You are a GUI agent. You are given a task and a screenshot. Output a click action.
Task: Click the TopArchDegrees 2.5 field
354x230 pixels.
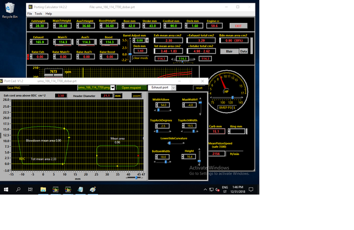pyautogui.click(x=164, y=126)
